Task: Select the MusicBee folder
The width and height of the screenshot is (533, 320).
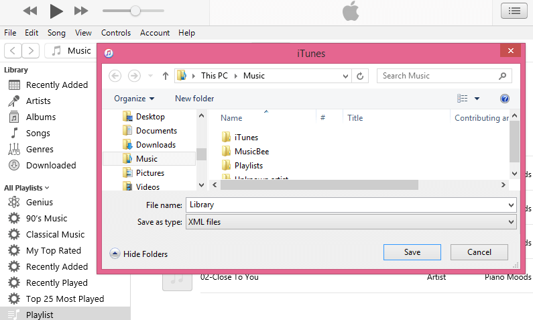Action: click(x=245, y=152)
